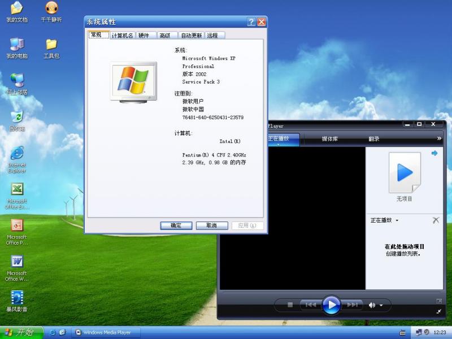
Task: Open 媒体库 tab in Media Player
Action: (330, 139)
